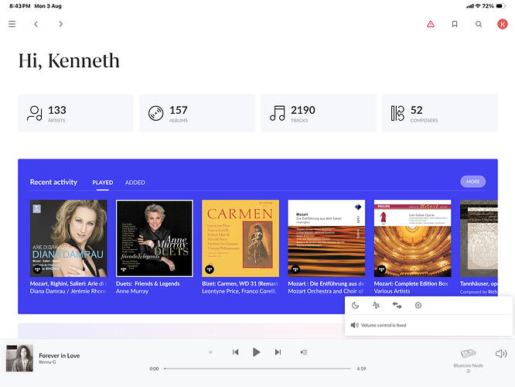Open the play queue icon
515x387 pixels.
pyautogui.click(x=304, y=352)
